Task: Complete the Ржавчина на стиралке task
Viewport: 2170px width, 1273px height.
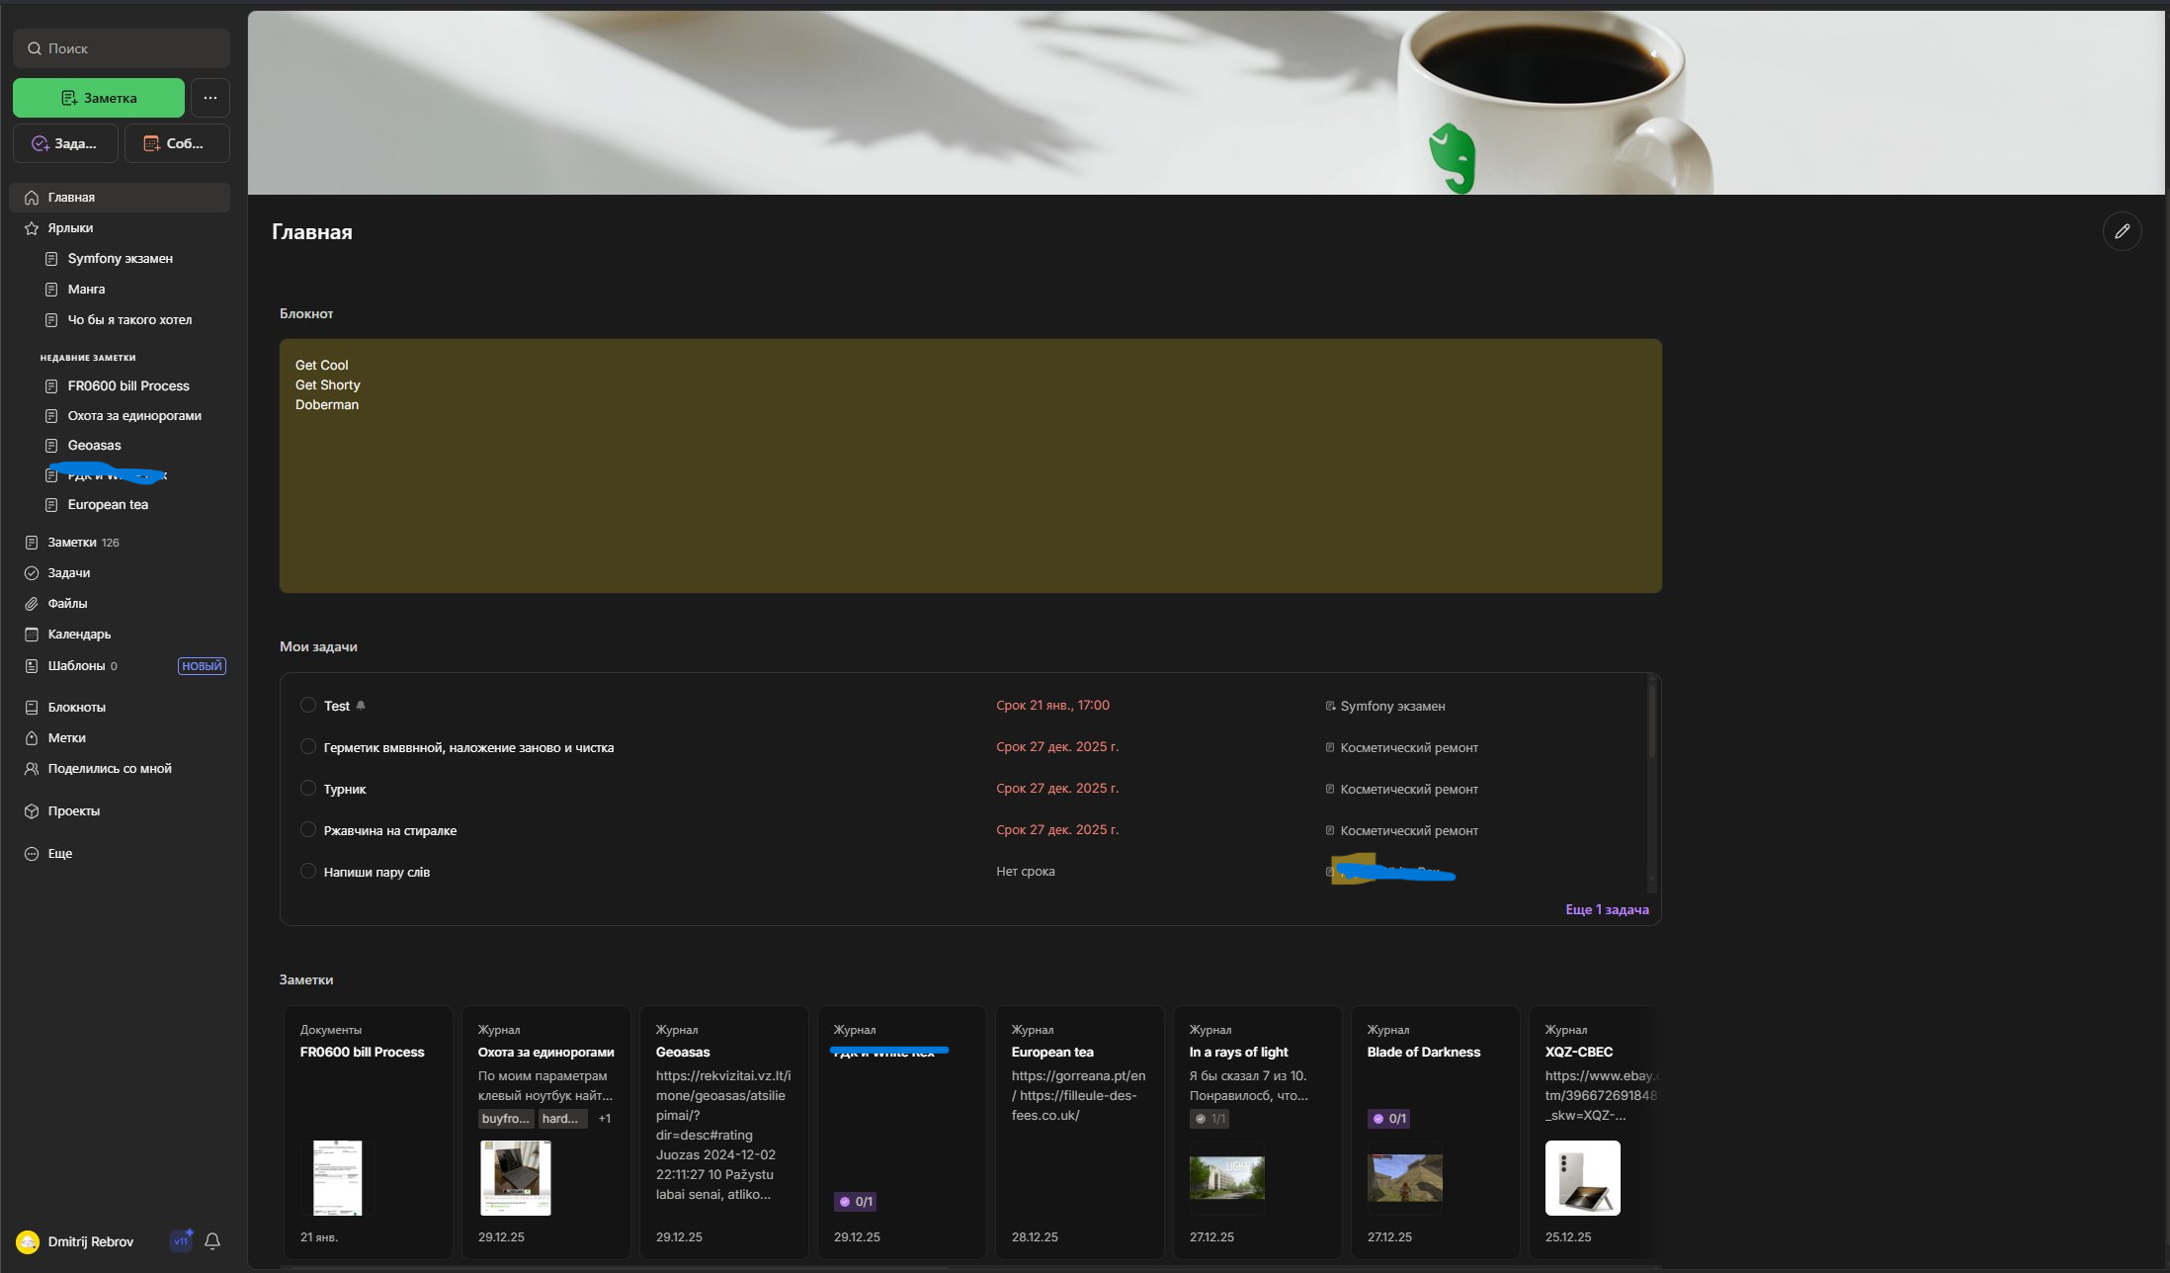Action: click(x=308, y=830)
